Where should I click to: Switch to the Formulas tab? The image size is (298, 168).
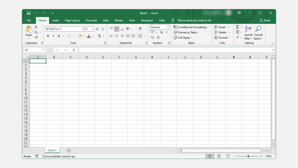tap(91, 20)
